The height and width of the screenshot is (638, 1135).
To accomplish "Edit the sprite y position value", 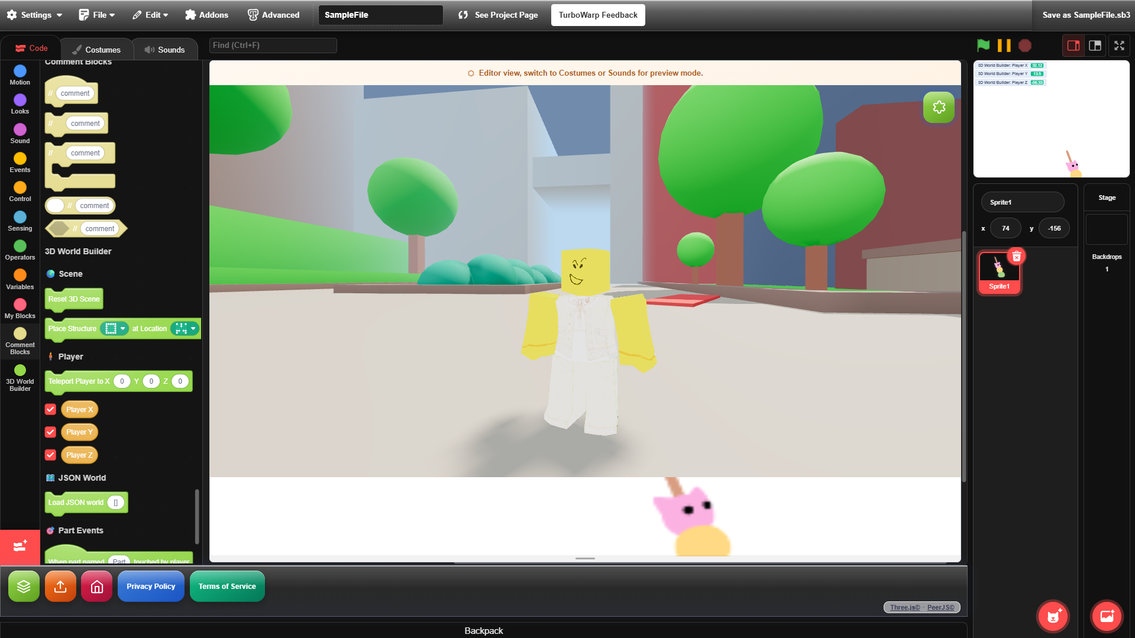I will coord(1054,228).
